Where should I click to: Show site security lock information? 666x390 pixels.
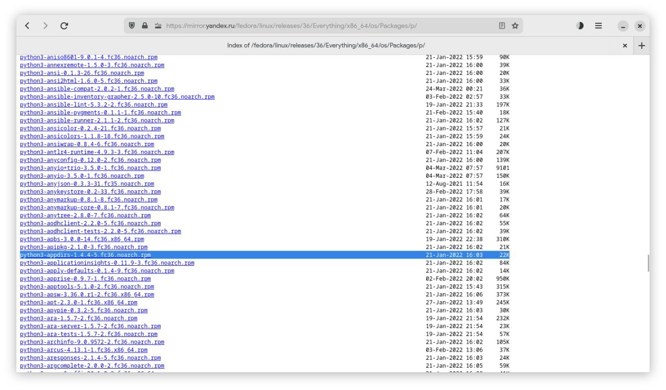[x=145, y=25]
